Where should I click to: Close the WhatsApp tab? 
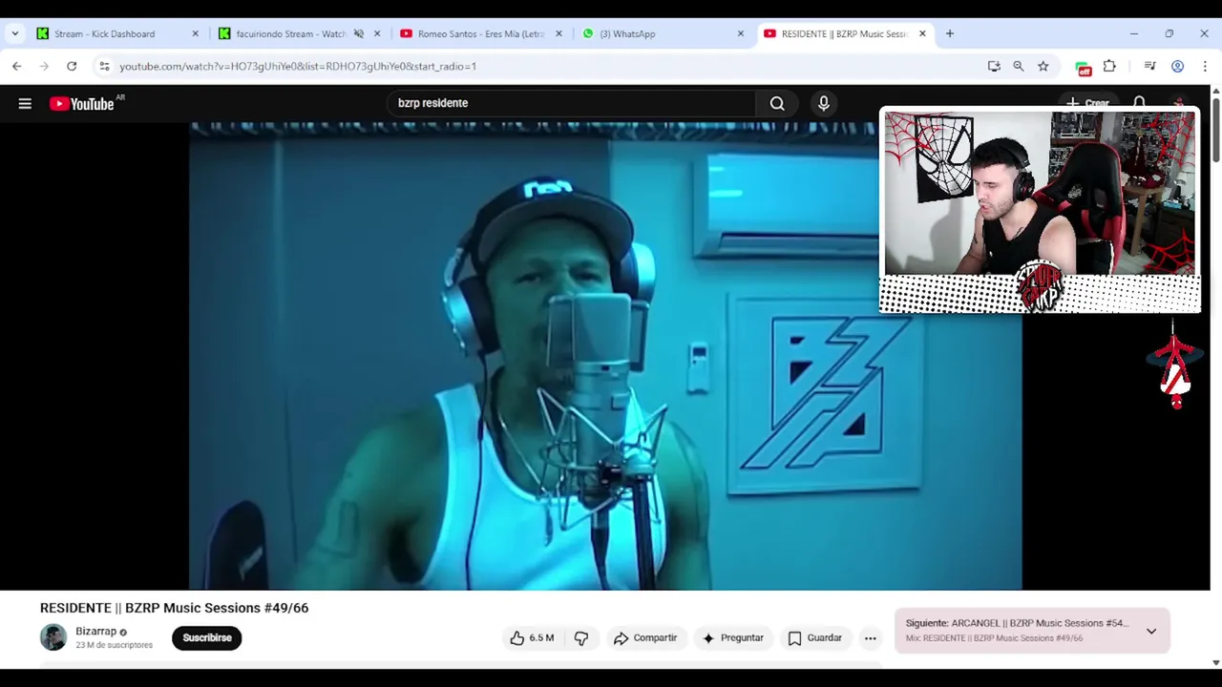741,33
